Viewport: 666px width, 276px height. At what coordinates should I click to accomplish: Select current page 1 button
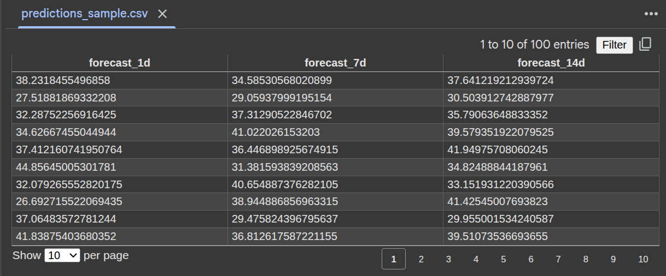pos(394,259)
